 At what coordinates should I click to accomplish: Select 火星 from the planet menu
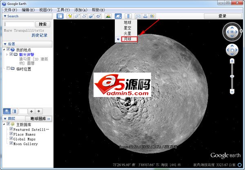tap(128, 33)
